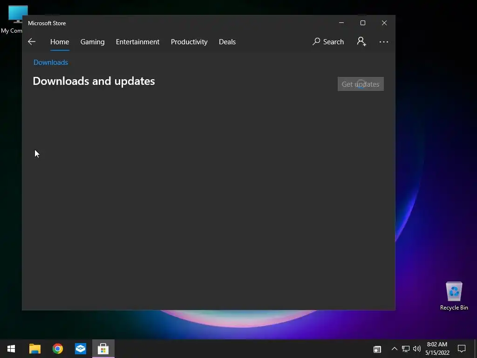The height and width of the screenshot is (358, 477).
Task: Open File Explorer from the taskbar
Action: (x=34, y=349)
